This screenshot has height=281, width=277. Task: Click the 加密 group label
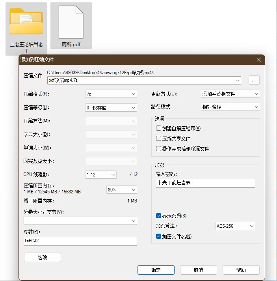159,165
